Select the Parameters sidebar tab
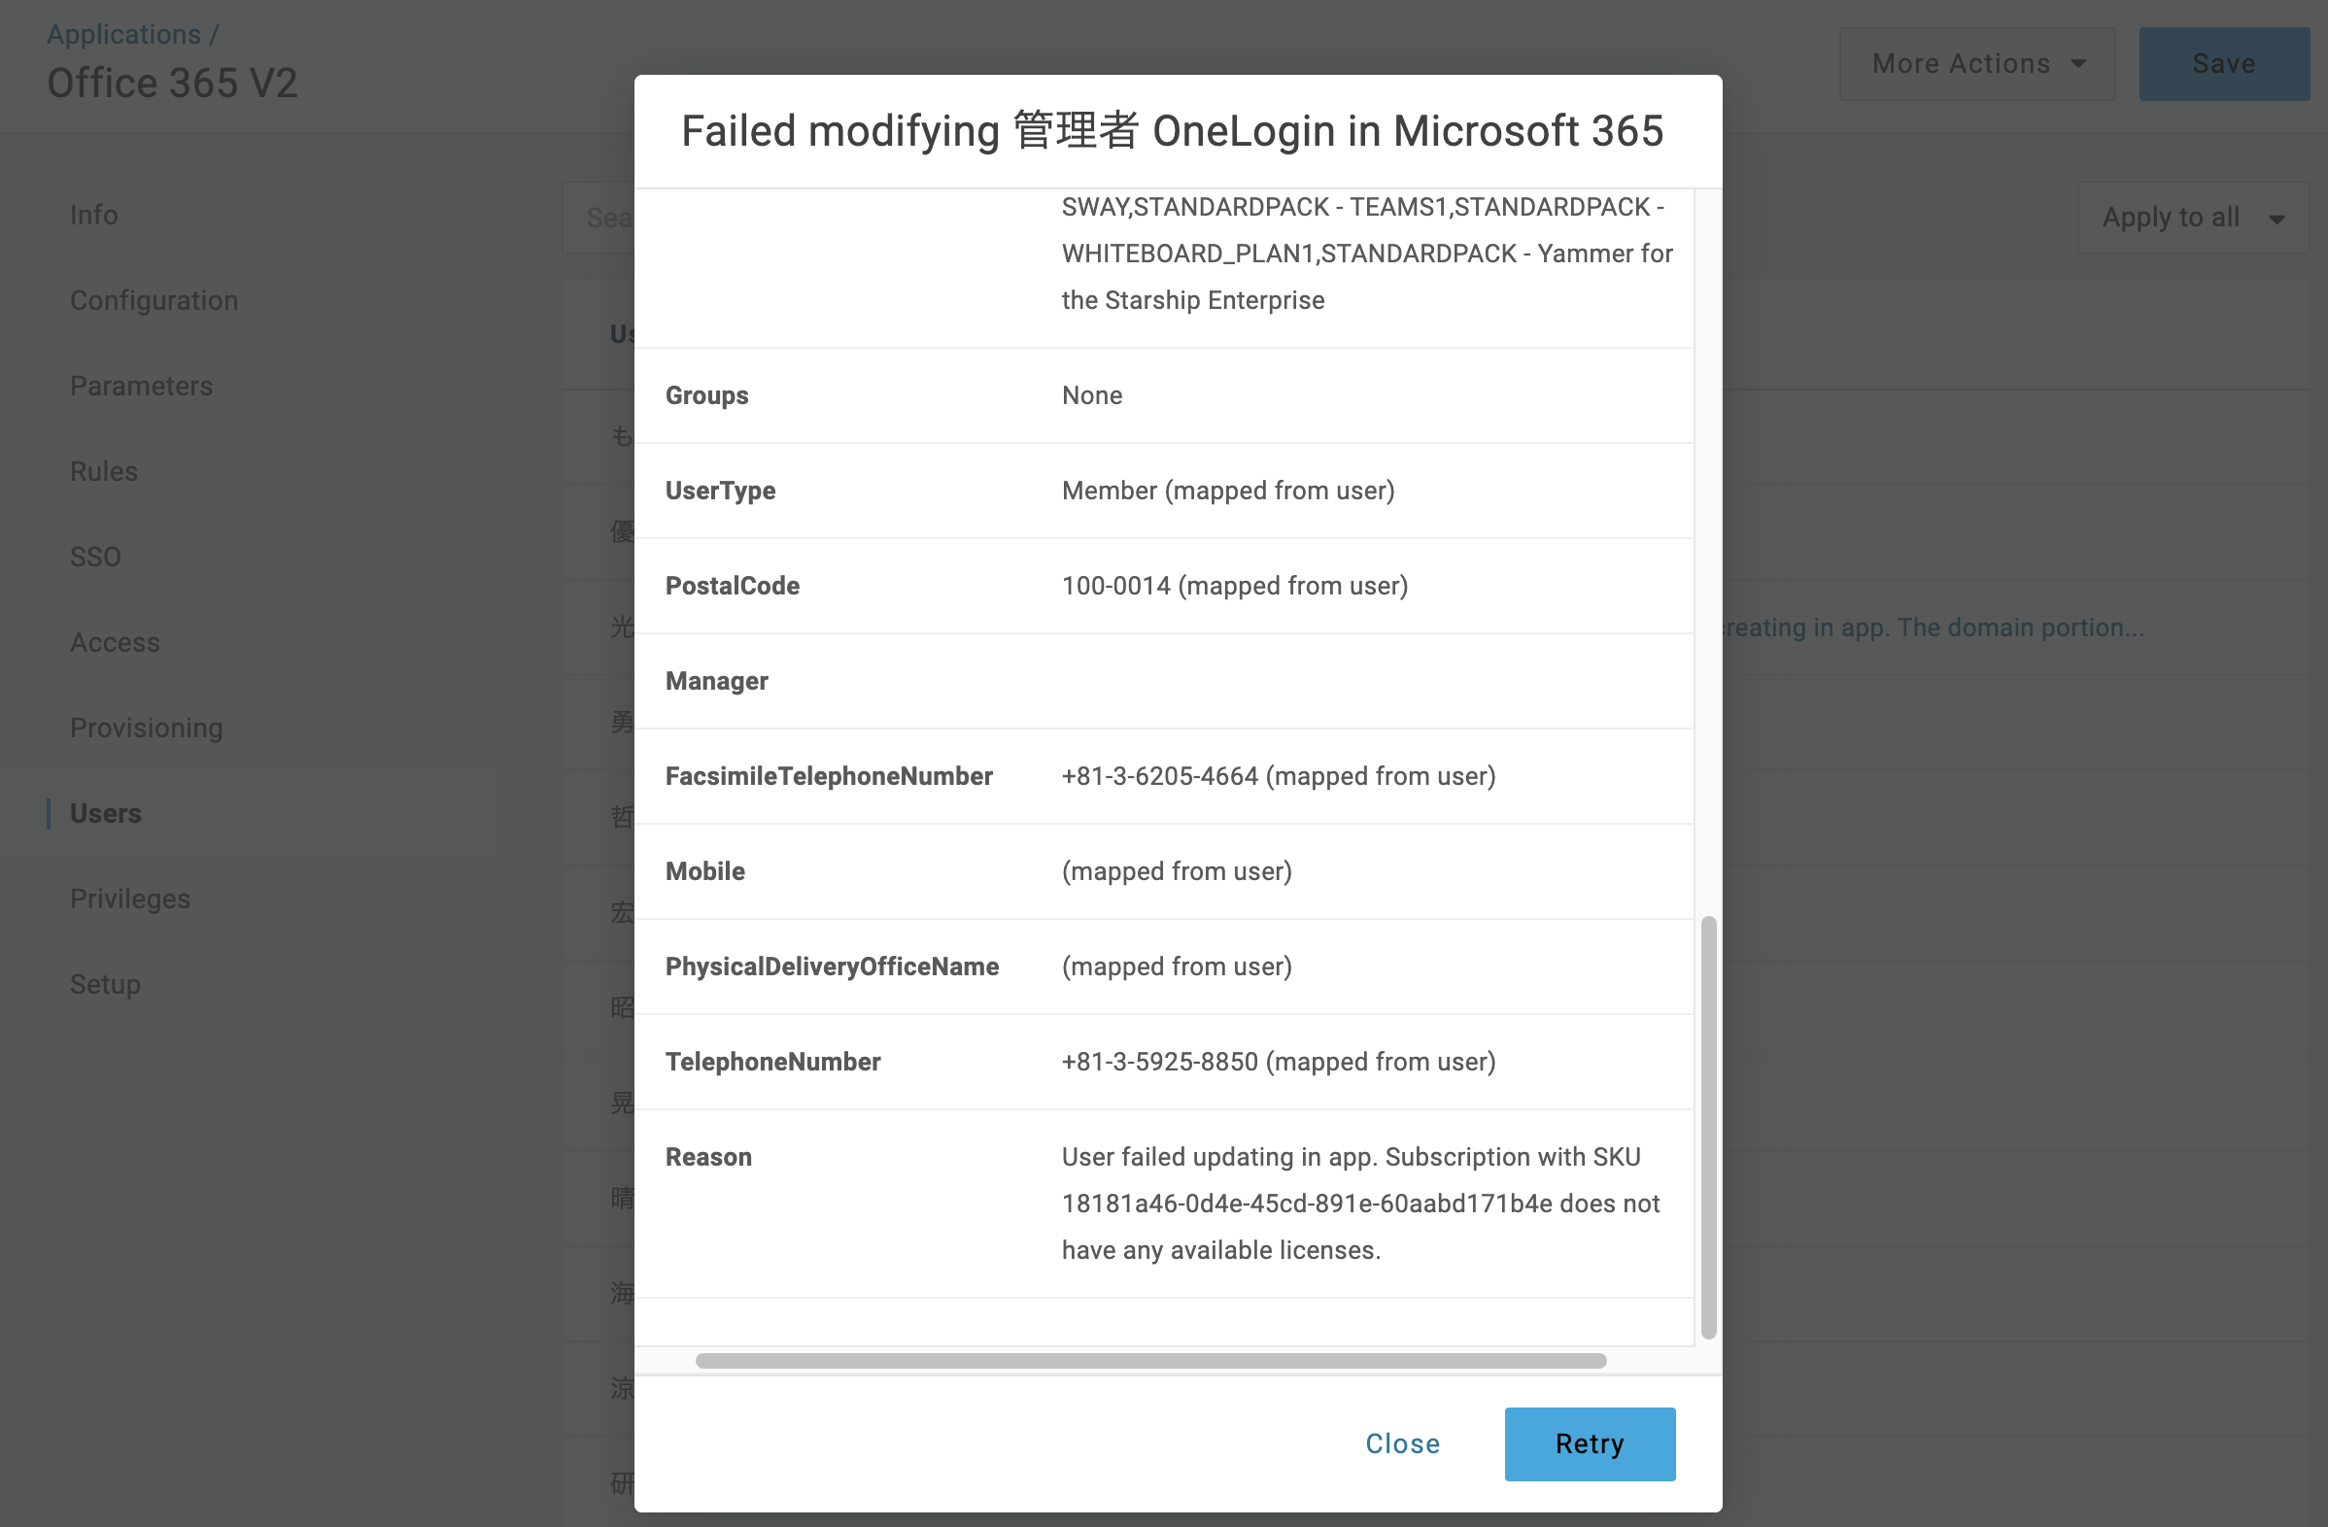The image size is (2328, 1527). pyautogui.click(x=141, y=386)
